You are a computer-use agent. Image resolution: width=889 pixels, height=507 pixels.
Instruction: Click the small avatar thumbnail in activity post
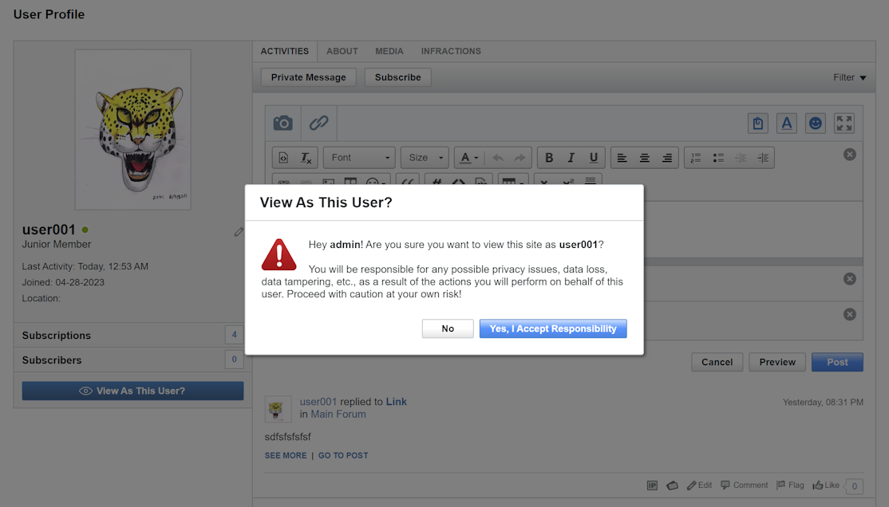coord(278,409)
